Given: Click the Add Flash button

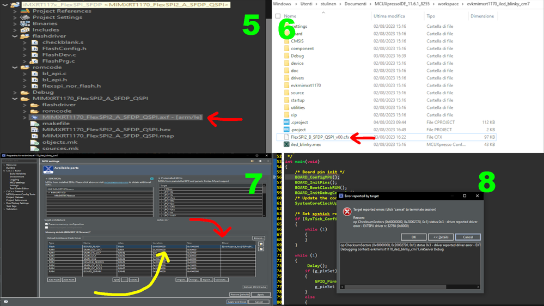Looking at the screenshot, I should click(54, 280).
